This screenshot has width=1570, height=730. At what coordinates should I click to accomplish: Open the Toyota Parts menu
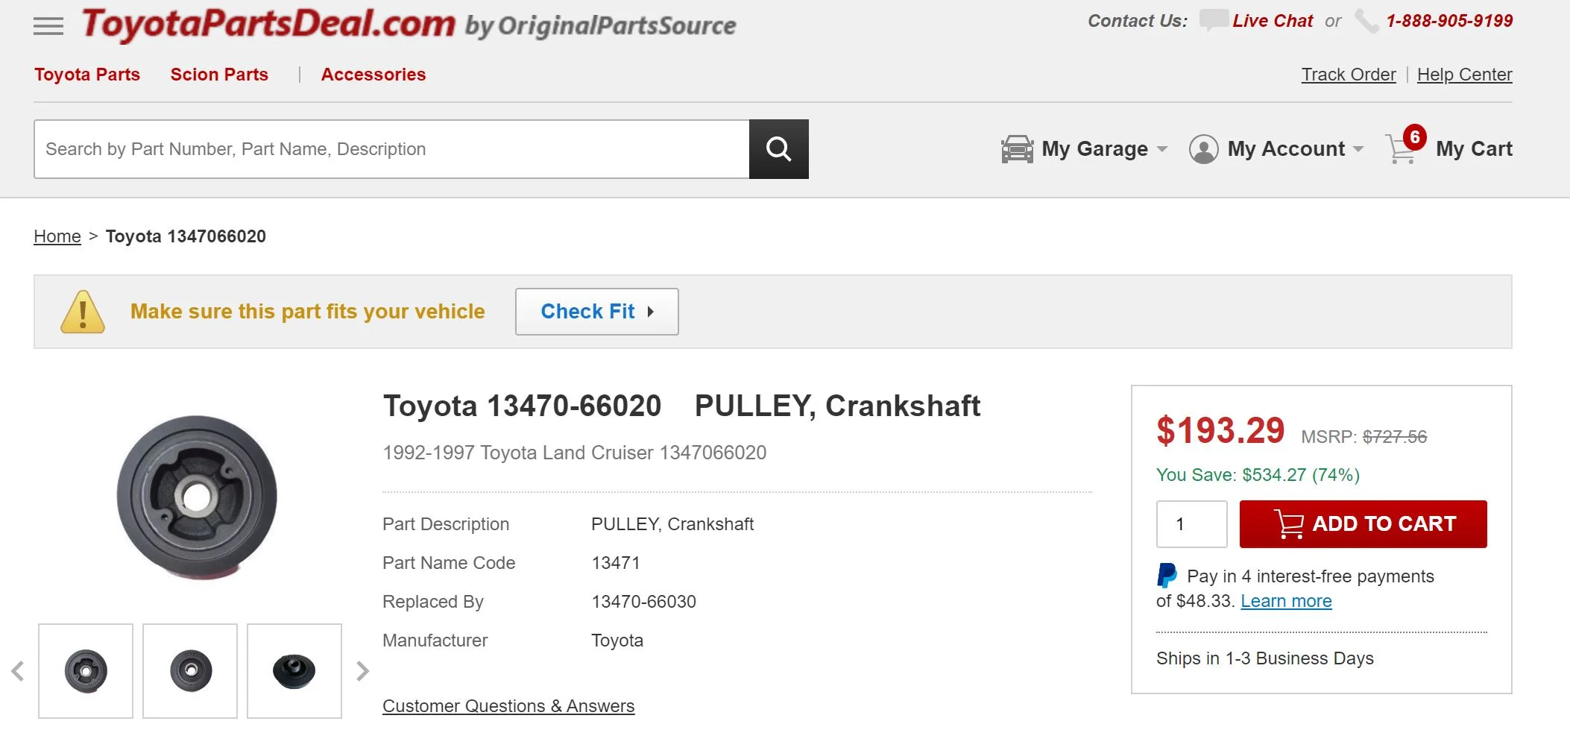pyautogui.click(x=87, y=75)
